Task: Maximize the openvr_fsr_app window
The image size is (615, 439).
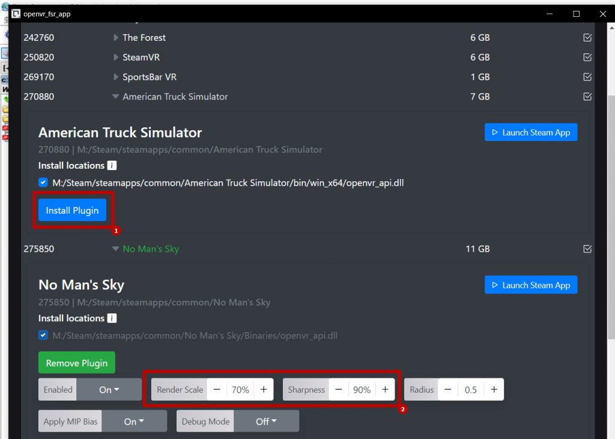Action: pos(576,14)
